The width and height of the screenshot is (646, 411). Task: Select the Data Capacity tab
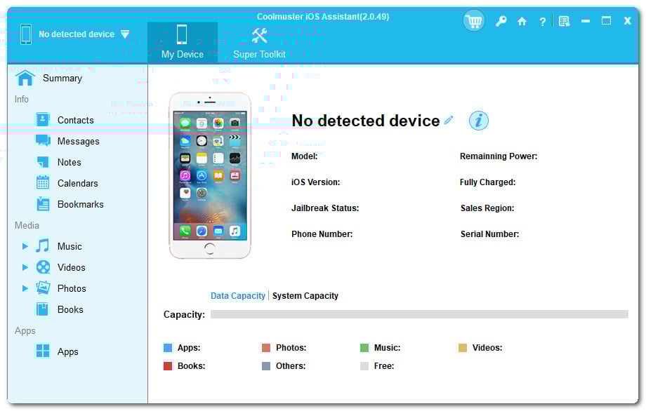click(x=238, y=295)
